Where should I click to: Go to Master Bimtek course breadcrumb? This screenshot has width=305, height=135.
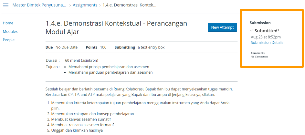[x=39, y=5]
